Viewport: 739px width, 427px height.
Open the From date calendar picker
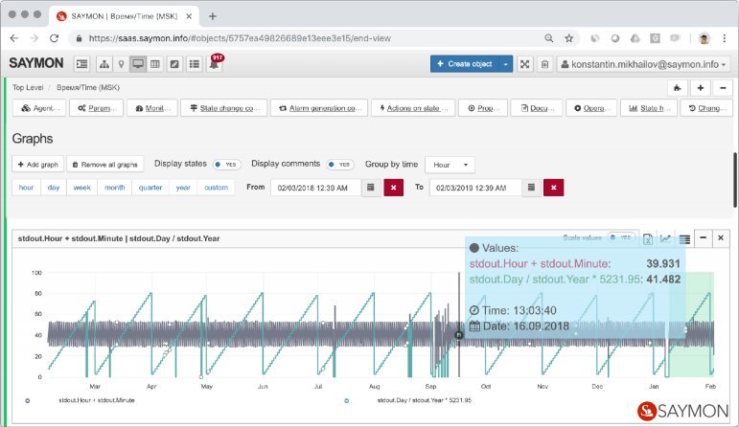tap(371, 188)
